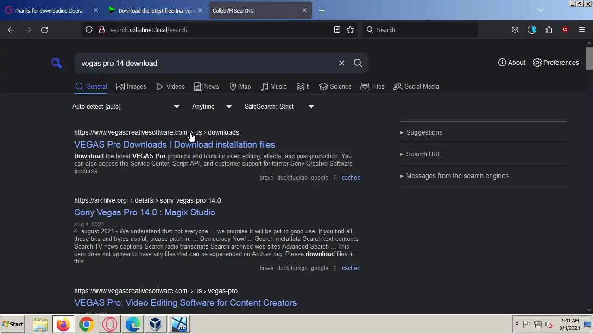This screenshot has height=334, width=593.
Task: Open the muted volume tray icon
Action: click(549, 324)
